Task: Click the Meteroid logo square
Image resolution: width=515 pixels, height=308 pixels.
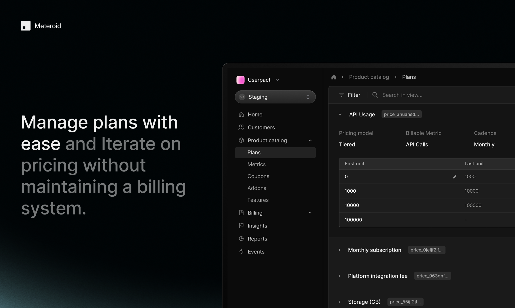Action: pyautogui.click(x=26, y=26)
